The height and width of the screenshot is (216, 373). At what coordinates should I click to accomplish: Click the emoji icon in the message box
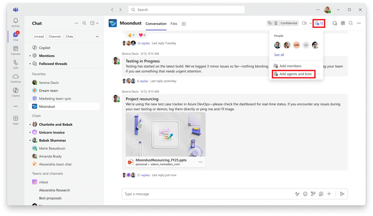tap(305, 194)
